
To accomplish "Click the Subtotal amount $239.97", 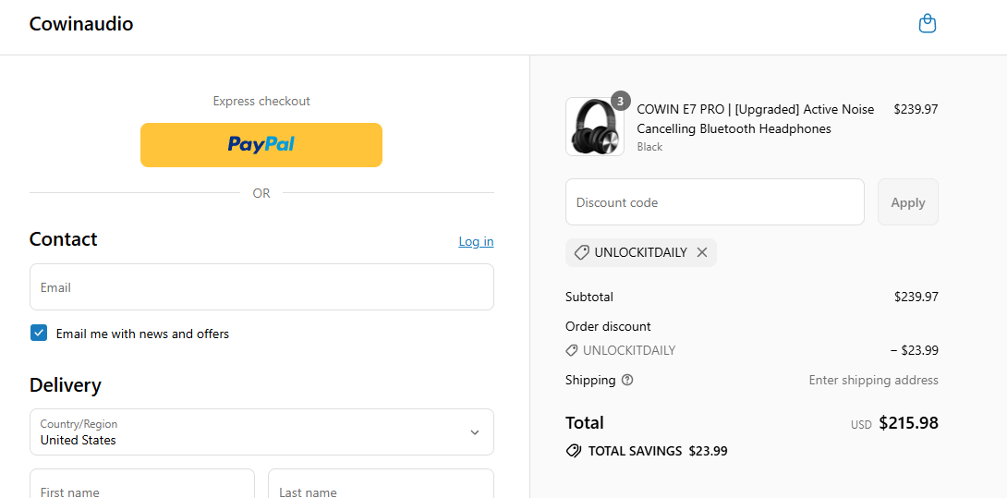I will pyautogui.click(x=916, y=297).
